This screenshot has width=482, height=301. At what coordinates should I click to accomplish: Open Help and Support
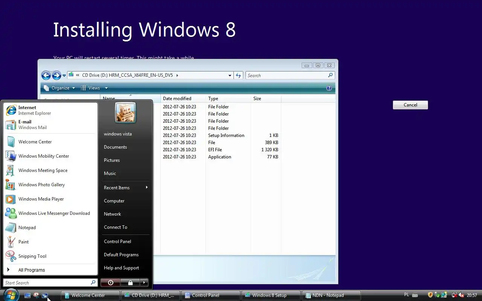[x=121, y=268]
